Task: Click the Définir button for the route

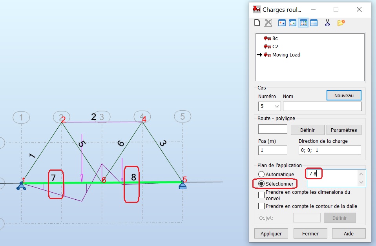Action: click(307, 130)
